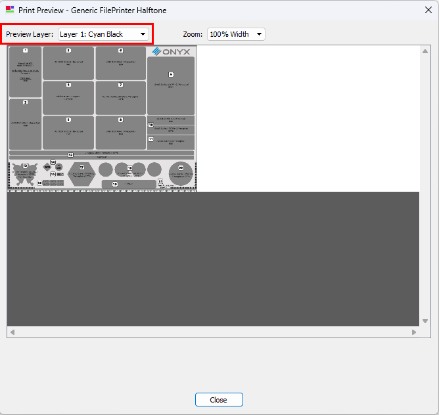Click the scroll left arrow of horizontal scrollbar
Viewport: 439px width, 415px height.
coord(12,332)
